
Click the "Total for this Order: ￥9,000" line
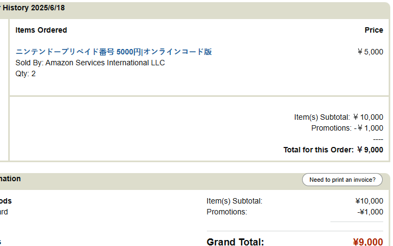[x=333, y=150]
